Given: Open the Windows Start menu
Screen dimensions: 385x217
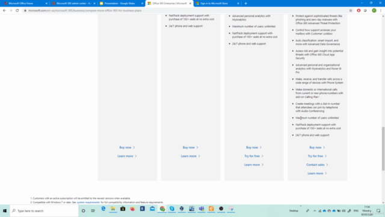Looking at the screenshot, I should pyautogui.click(x=5, y=211).
